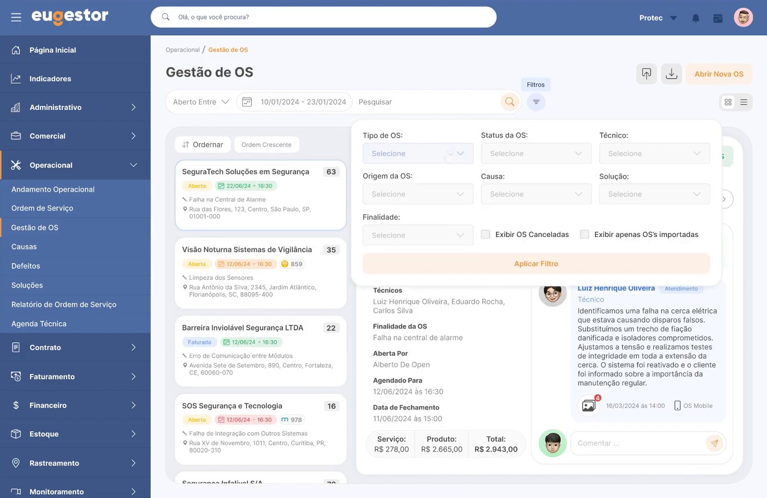Open the Técnico dropdown
This screenshot has height=498, width=767.
click(654, 153)
